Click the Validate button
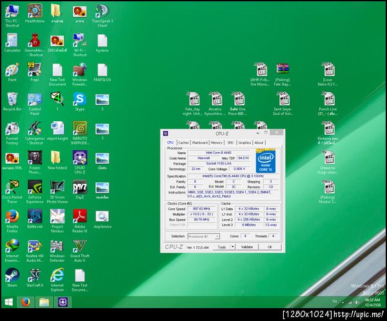Screen dimensions: 387x321 tap(247, 247)
